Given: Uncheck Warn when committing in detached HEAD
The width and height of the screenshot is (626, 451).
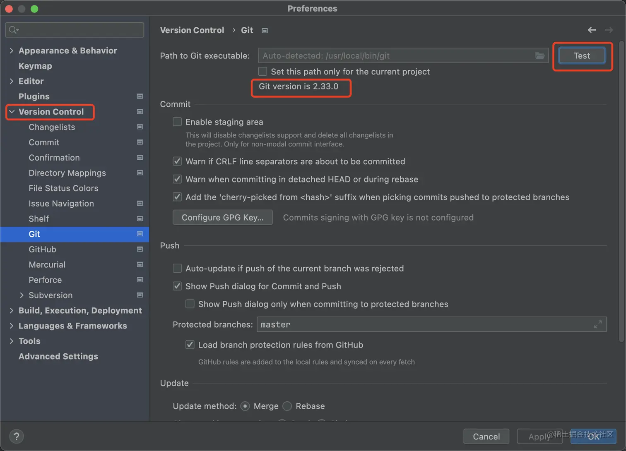Looking at the screenshot, I should [x=177, y=179].
